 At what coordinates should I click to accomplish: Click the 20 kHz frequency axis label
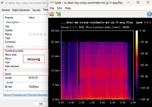click(55, 42)
